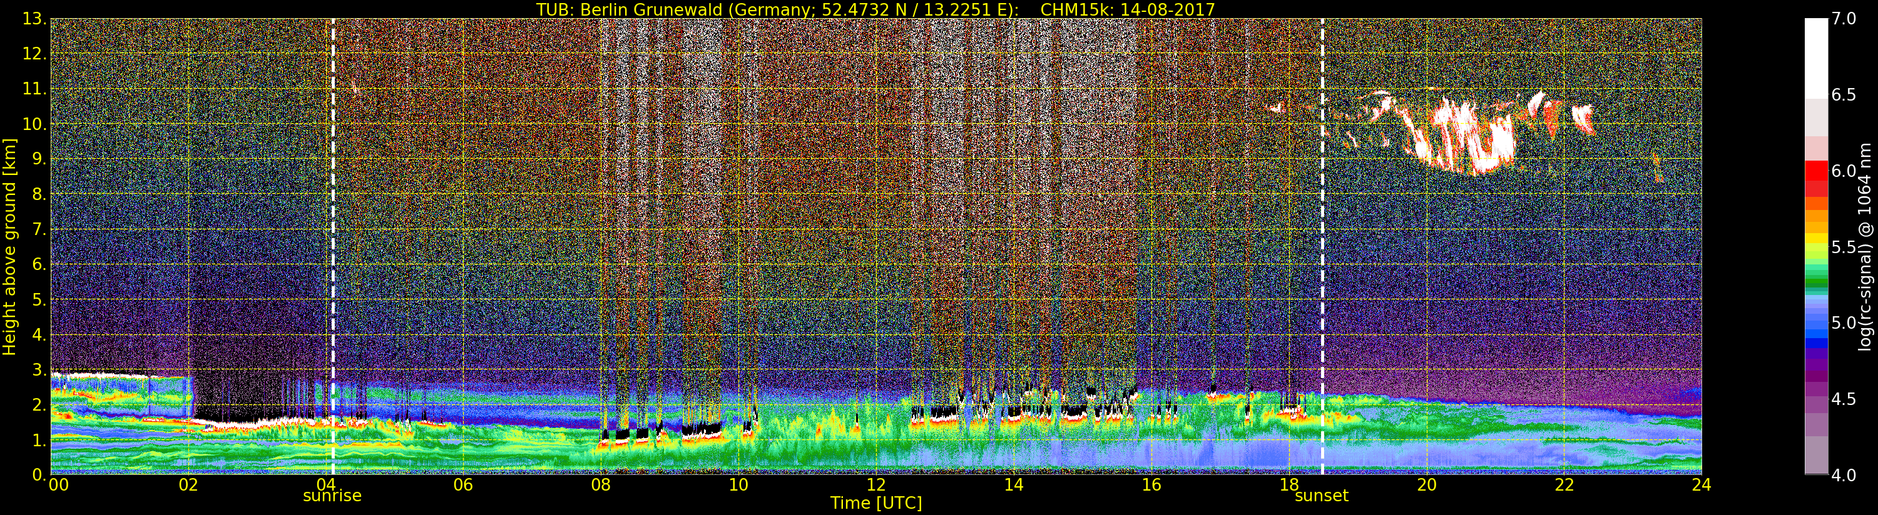Click the time tick label 20
Image resolution: width=1878 pixels, height=515 pixels.
coord(1426,485)
